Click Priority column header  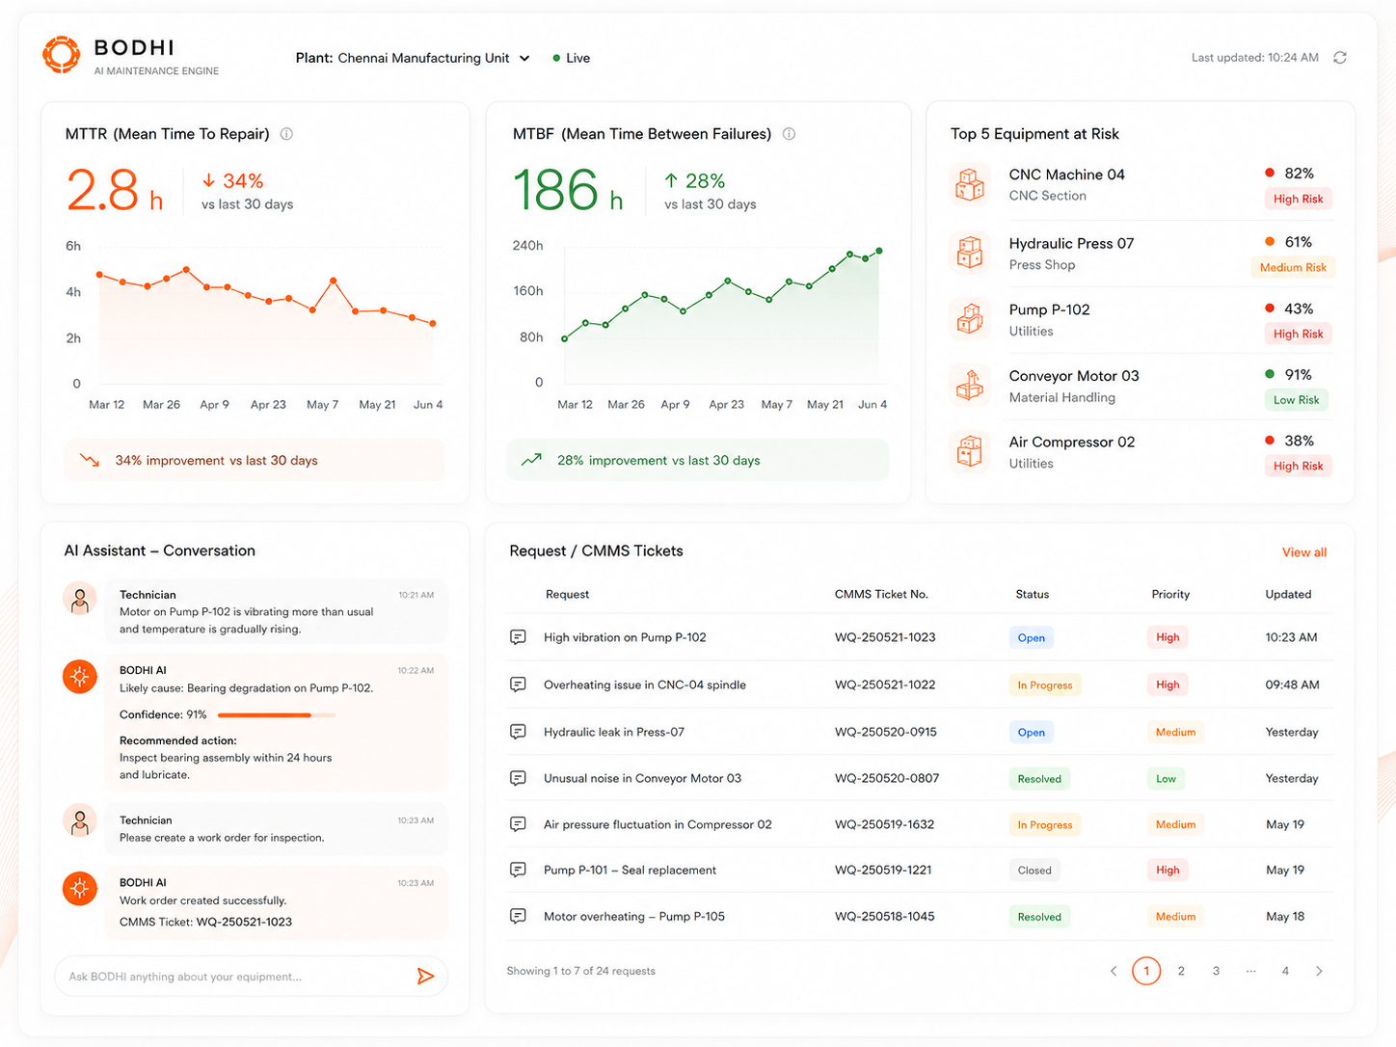pos(1170,594)
